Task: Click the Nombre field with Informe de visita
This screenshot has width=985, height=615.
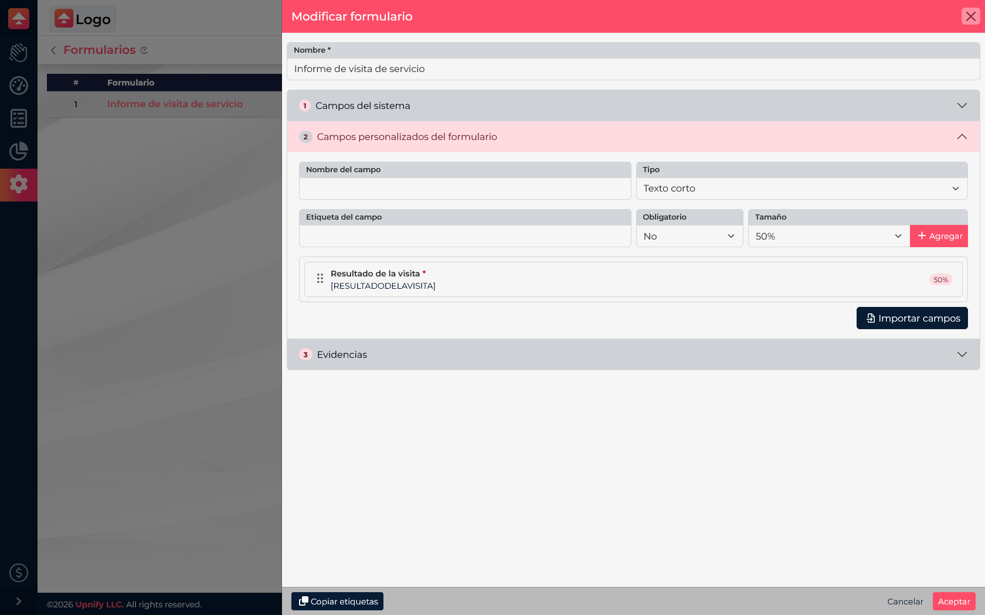Action: pos(633,69)
